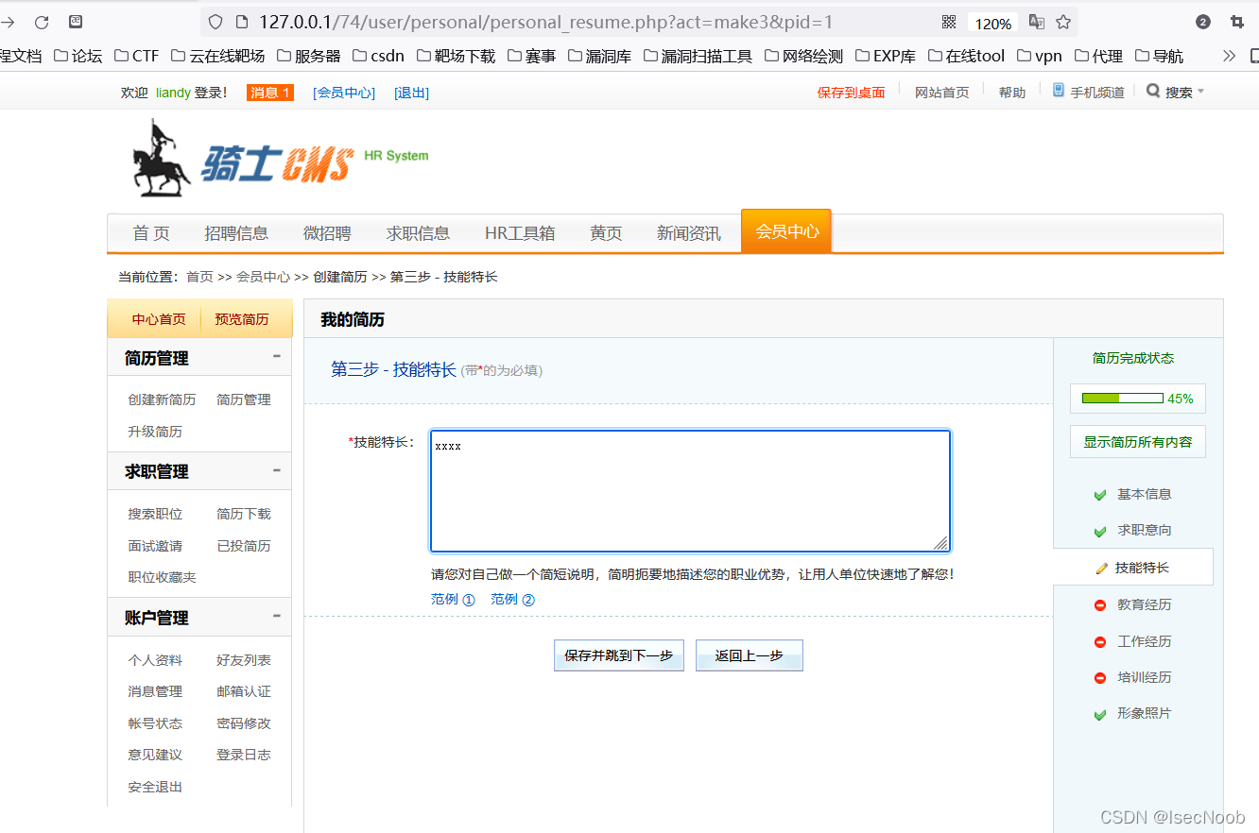Click inside the 技能特长 text area
1259x833 pixels.
(x=690, y=489)
